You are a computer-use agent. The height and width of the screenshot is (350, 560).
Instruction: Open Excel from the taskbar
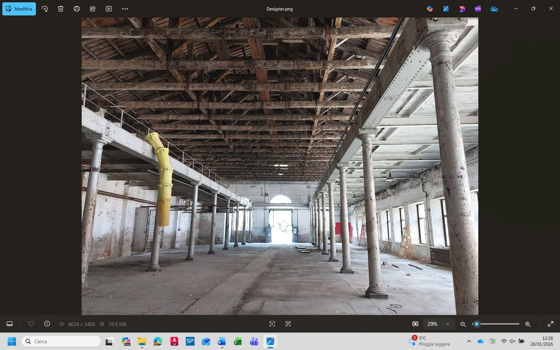[x=238, y=341]
